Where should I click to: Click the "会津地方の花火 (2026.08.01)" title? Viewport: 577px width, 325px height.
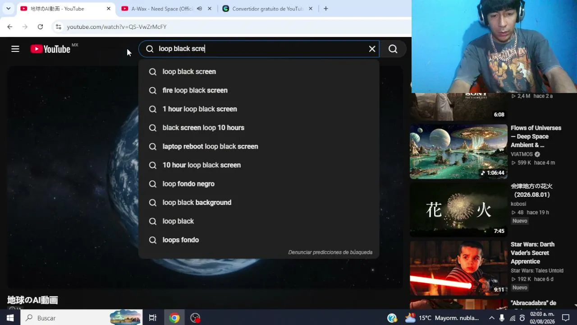[531, 190]
